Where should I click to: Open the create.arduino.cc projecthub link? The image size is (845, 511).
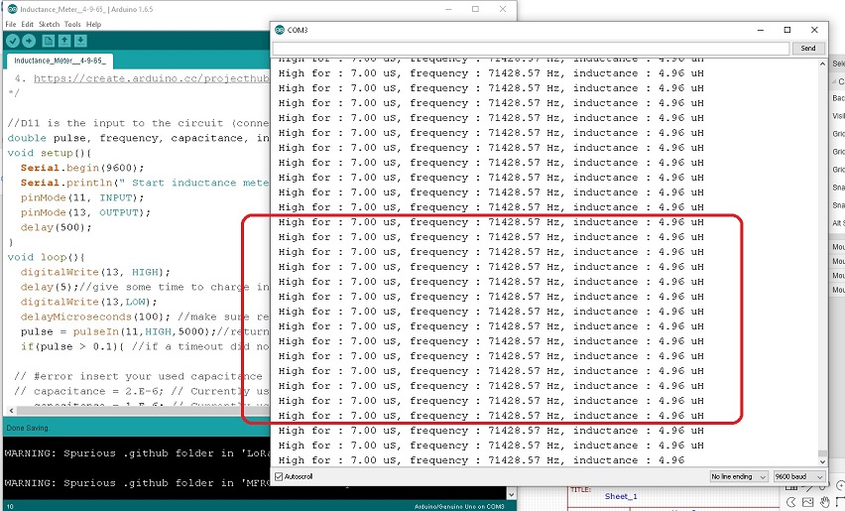point(152,78)
